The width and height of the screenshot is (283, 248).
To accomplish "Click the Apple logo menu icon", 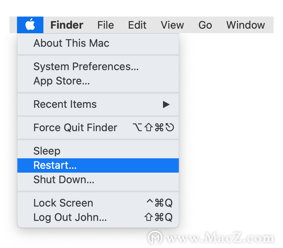I will pos(30,25).
